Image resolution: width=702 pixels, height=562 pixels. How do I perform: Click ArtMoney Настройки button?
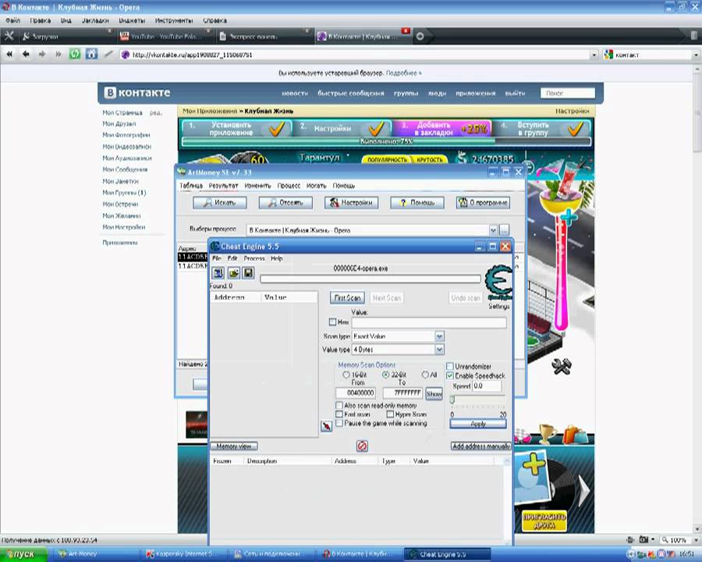[352, 203]
